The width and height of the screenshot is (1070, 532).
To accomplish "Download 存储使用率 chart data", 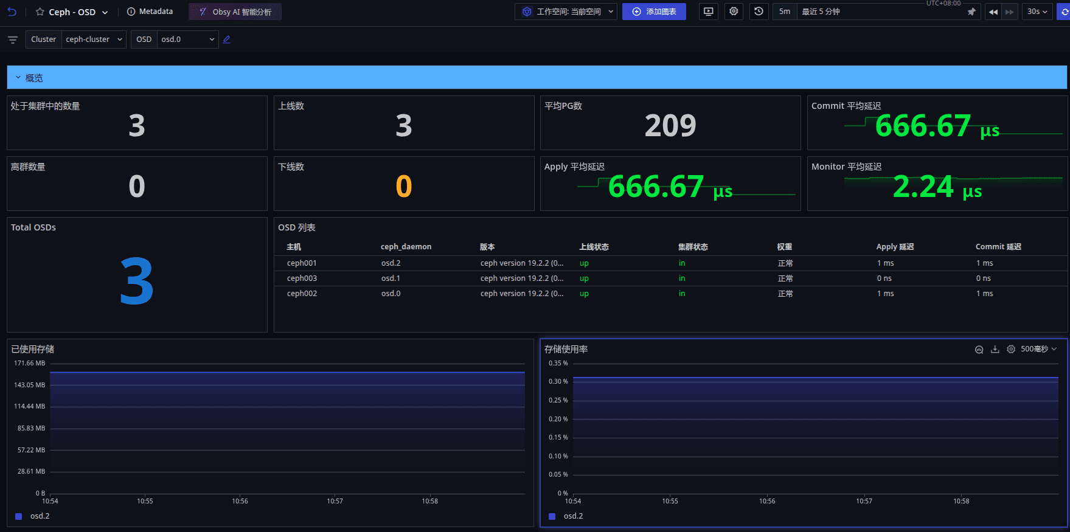I will pos(995,350).
